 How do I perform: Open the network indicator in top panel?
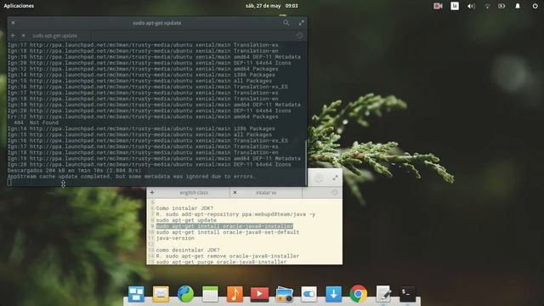click(487, 6)
